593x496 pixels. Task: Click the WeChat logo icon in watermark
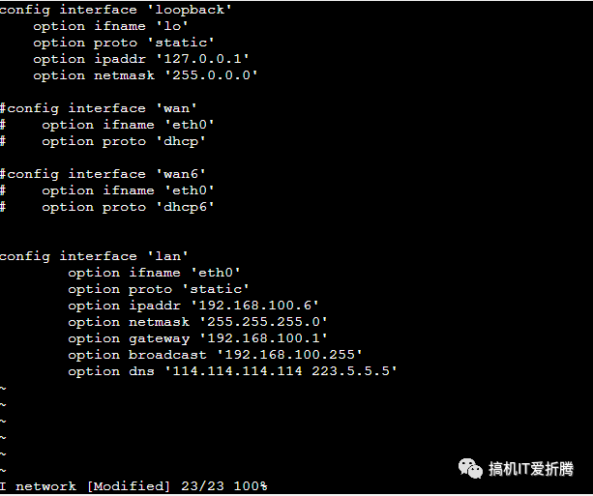tap(471, 468)
